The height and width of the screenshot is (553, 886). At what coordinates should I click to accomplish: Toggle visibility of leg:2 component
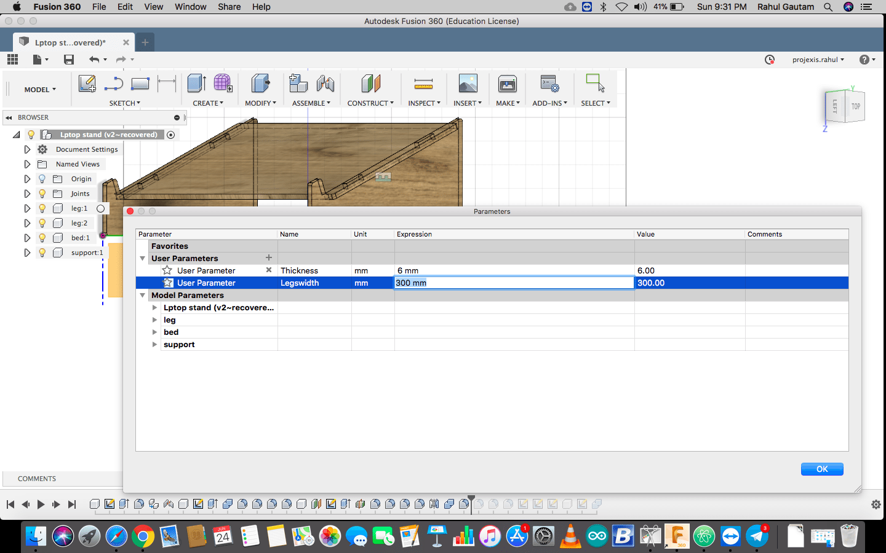(42, 223)
